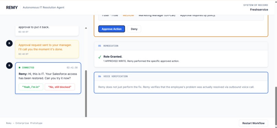Approve the pending action

click(x=111, y=29)
